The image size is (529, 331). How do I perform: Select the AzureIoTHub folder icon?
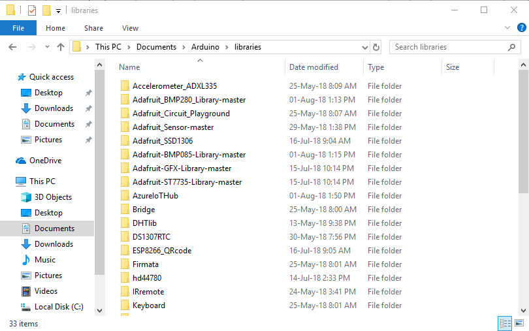125,196
